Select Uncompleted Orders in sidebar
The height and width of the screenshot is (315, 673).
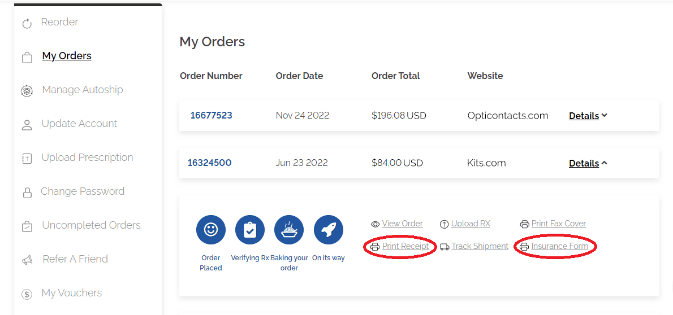[x=91, y=225]
